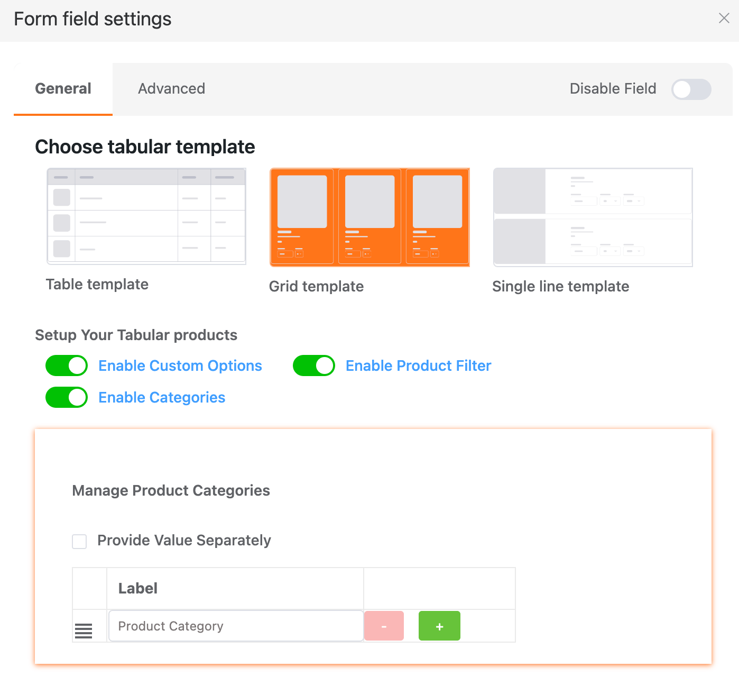The width and height of the screenshot is (739, 676).
Task: Open the Advanced tab
Action: pyautogui.click(x=171, y=89)
